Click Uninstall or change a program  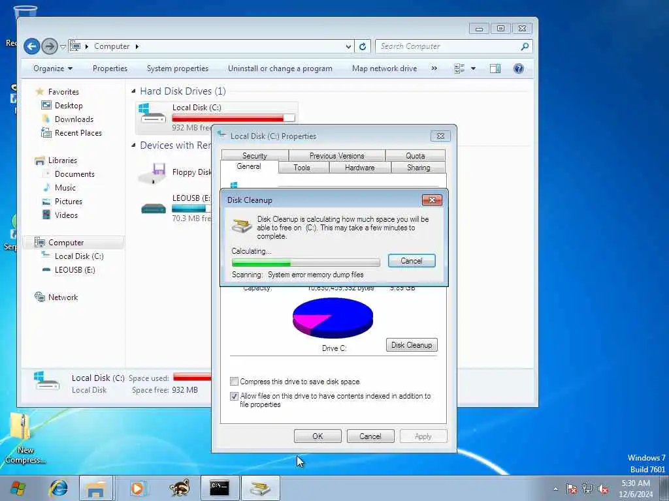tap(280, 68)
